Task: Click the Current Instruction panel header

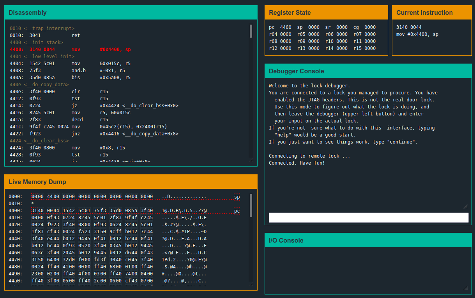Action: 432,12
